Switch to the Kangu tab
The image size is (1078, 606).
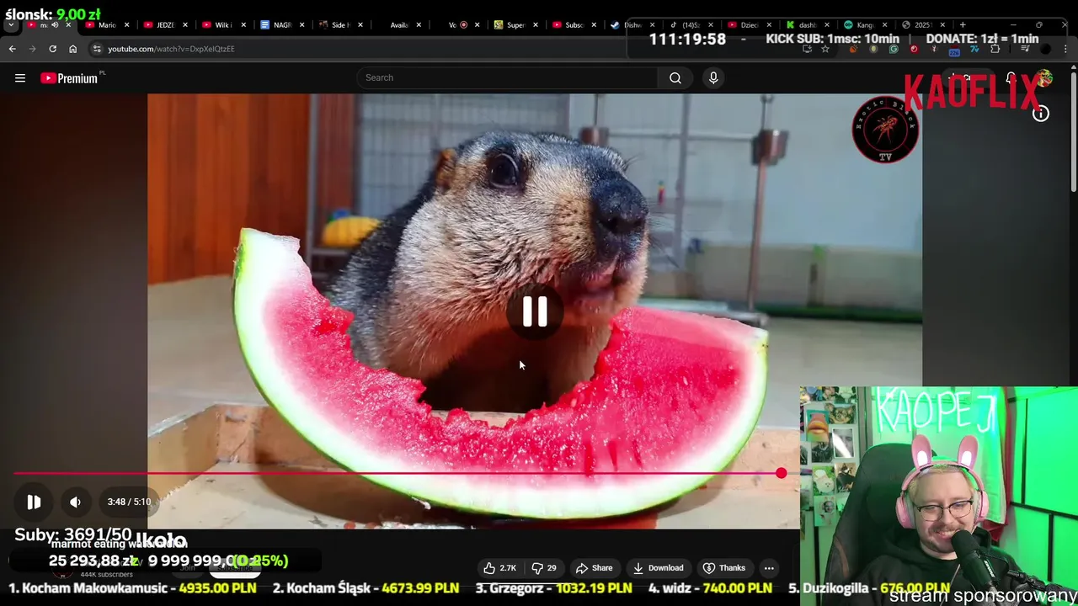pos(866,24)
